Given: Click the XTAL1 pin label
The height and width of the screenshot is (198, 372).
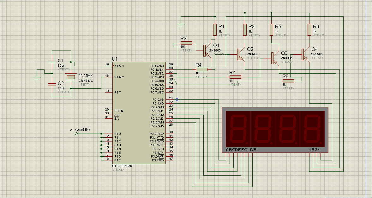Looking at the screenshot, I should (x=119, y=66).
